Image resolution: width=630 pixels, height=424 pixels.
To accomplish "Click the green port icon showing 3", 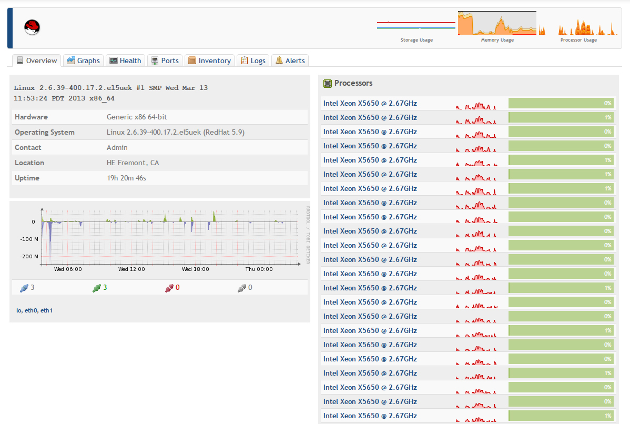I will click(96, 288).
